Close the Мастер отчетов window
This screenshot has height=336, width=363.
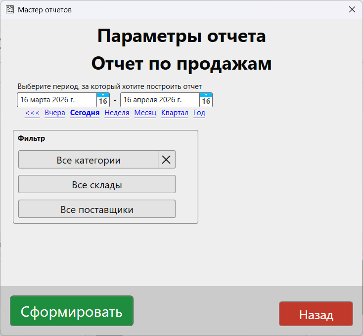tap(352, 9)
